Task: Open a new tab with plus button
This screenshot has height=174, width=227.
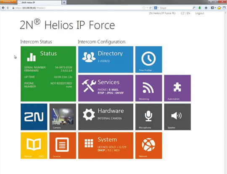Action: 64,3
